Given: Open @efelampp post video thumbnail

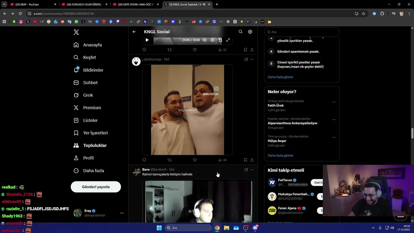Looking at the screenshot, I should coord(188,110).
